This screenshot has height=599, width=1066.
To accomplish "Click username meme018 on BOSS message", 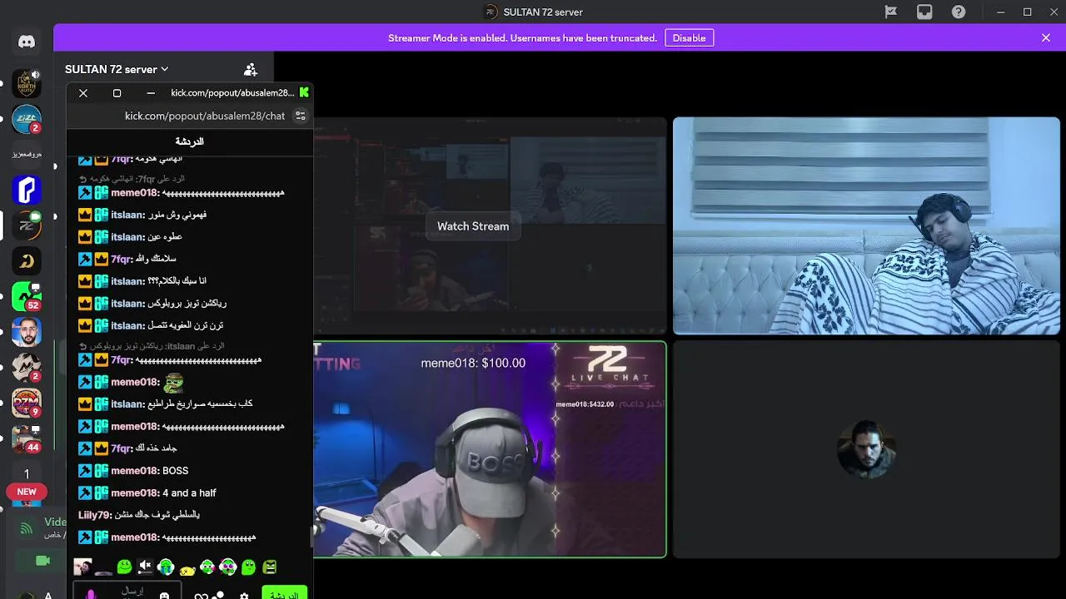I will [135, 471].
